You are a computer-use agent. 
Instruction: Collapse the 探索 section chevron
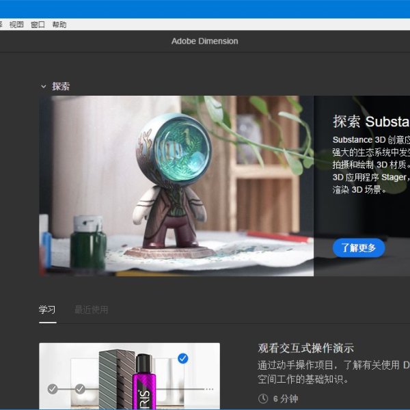[44, 86]
